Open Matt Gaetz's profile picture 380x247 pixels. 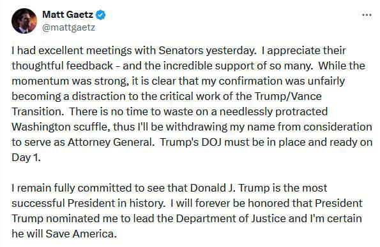(24, 21)
